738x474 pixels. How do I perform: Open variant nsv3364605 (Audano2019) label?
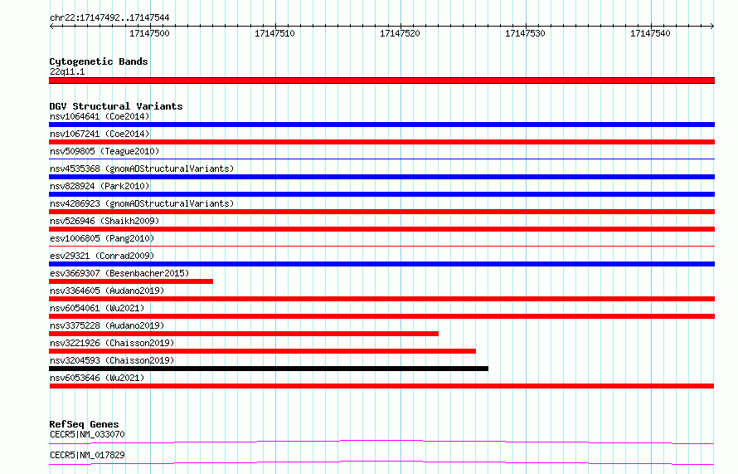click(107, 291)
